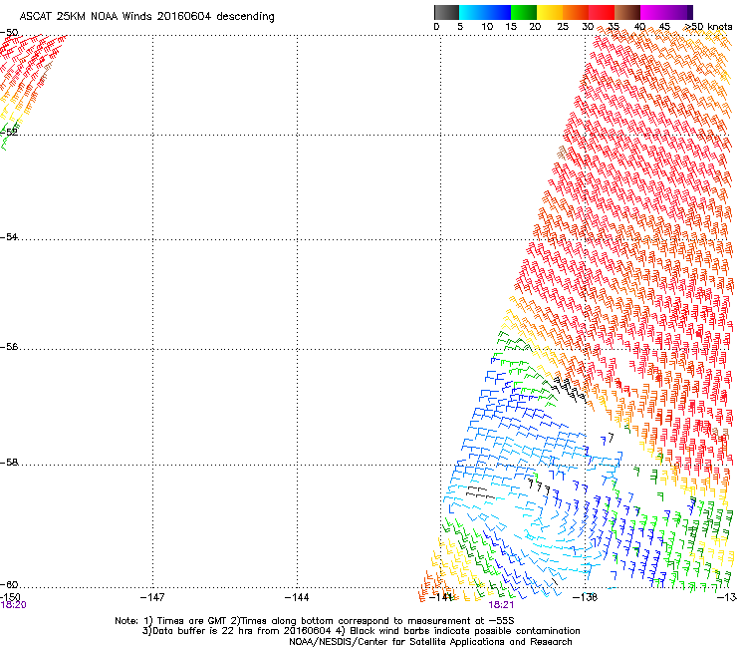Image resolution: width=737 pixels, height=648 pixels.
Task: Click the ASCAT 25KM NOAA Winds title
Action: click(x=146, y=16)
